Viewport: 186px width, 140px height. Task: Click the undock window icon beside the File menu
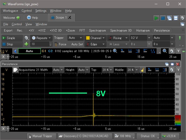pyautogui.click(x=182, y=24)
